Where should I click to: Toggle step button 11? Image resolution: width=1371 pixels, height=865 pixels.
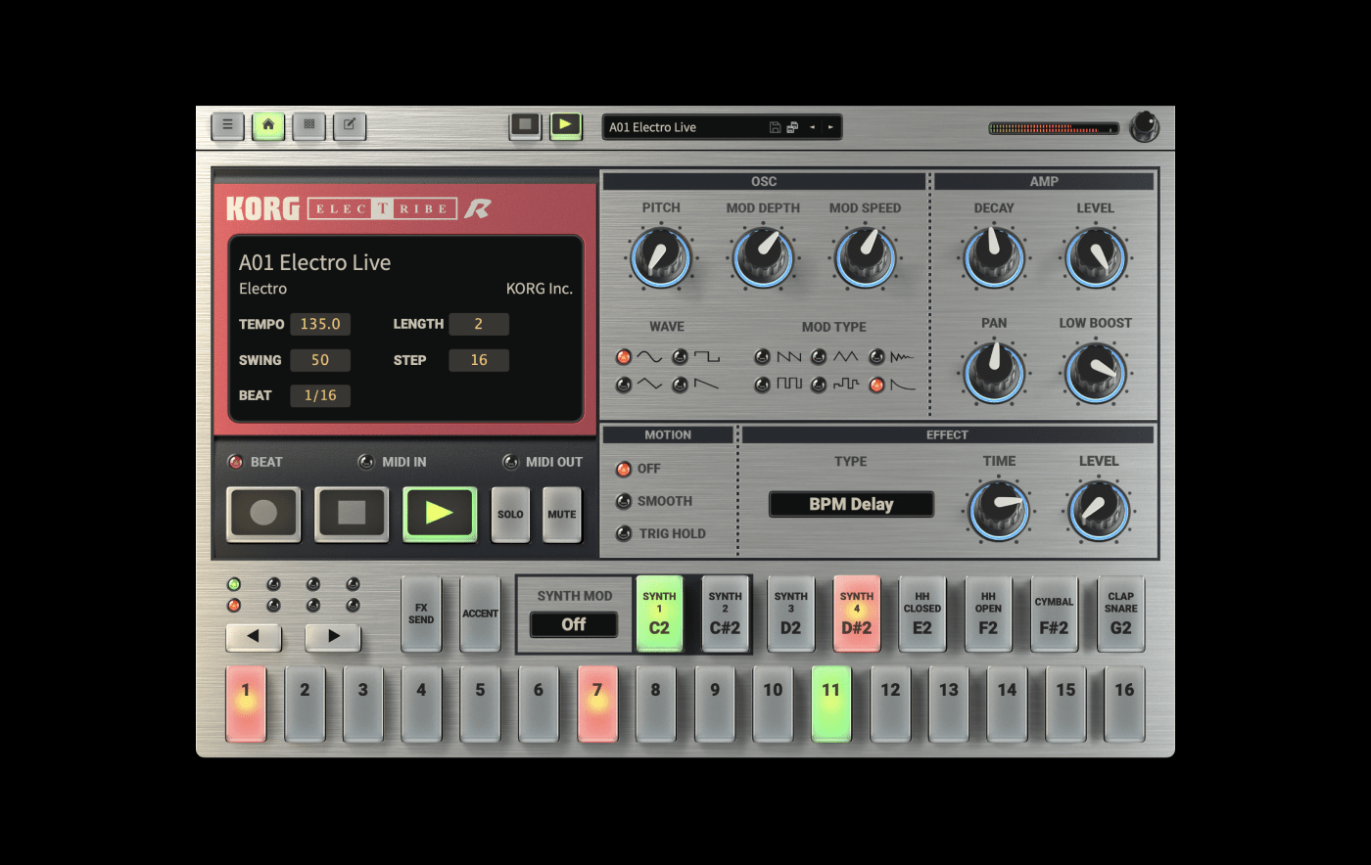click(831, 704)
